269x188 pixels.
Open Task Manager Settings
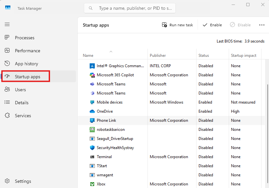pyautogui.click(x=23, y=181)
